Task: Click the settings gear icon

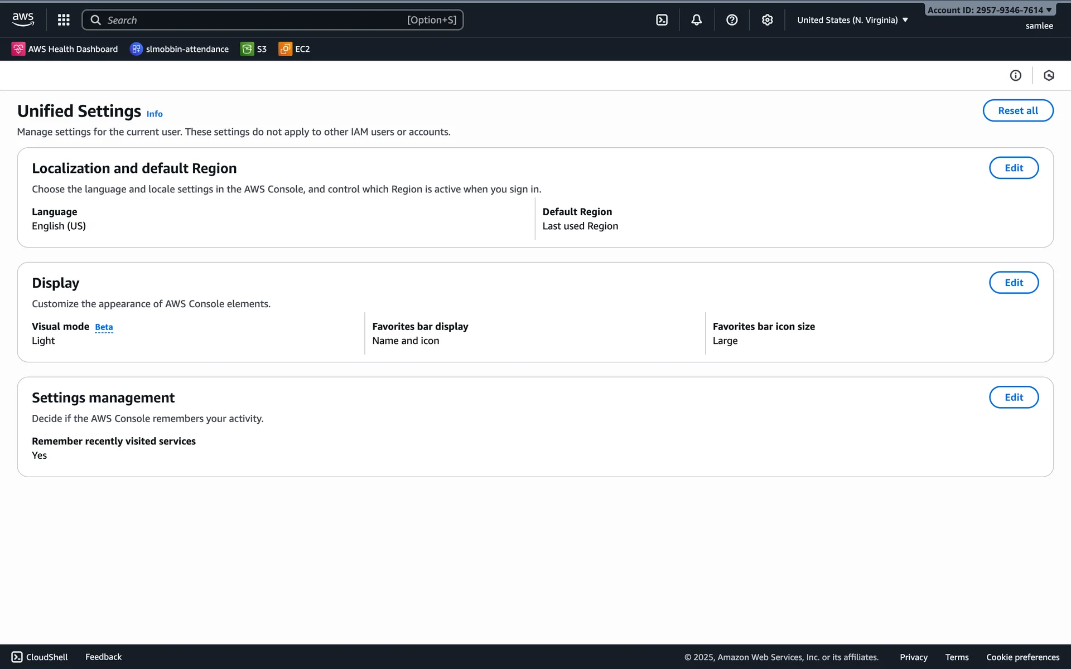Action: pyautogui.click(x=767, y=20)
